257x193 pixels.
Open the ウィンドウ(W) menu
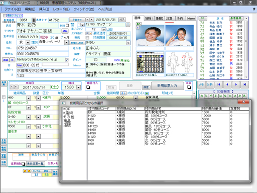coord(84,9)
